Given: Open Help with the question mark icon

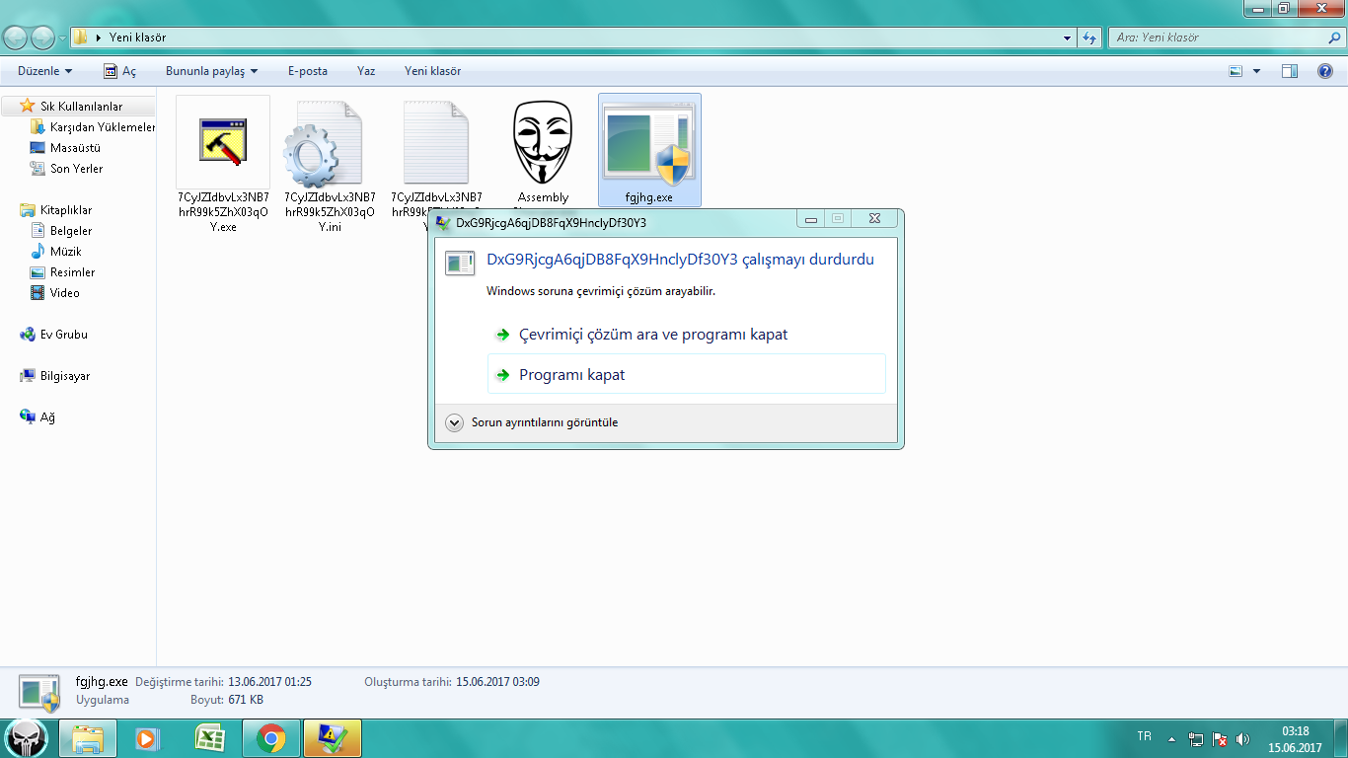Looking at the screenshot, I should click(x=1325, y=71).
